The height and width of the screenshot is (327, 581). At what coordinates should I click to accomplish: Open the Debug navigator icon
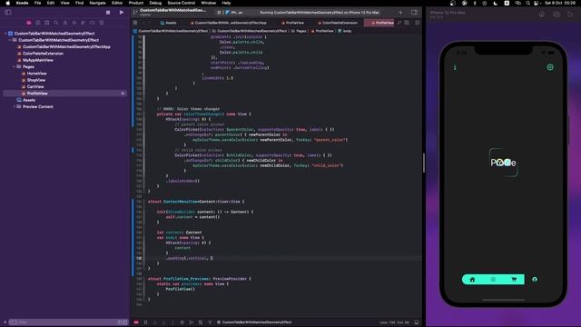click(83, 23)
